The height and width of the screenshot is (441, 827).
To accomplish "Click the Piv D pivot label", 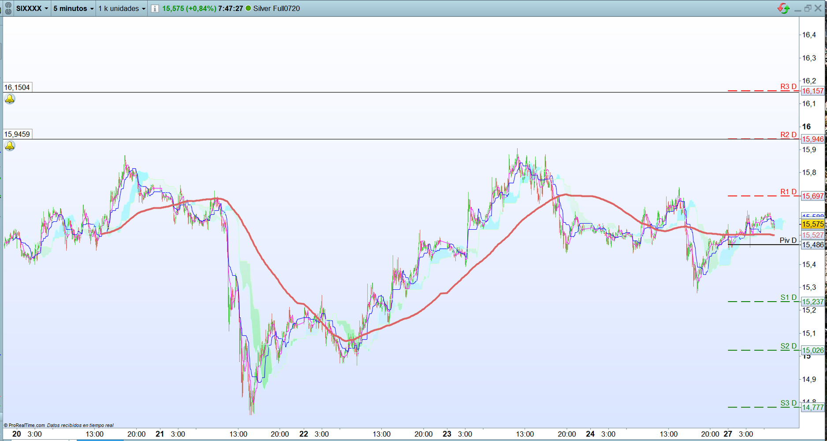I will pos(788,240).
